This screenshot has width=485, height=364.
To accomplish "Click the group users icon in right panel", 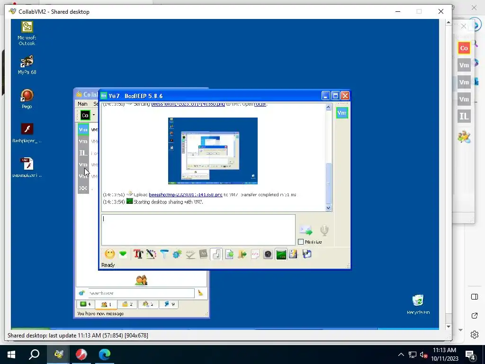I will [464, 136].
